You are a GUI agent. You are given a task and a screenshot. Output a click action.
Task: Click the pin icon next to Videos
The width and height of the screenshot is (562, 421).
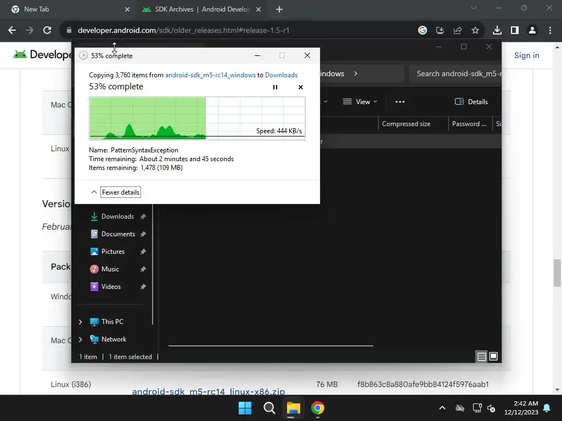pyautogui.click(x=143, y=286)
